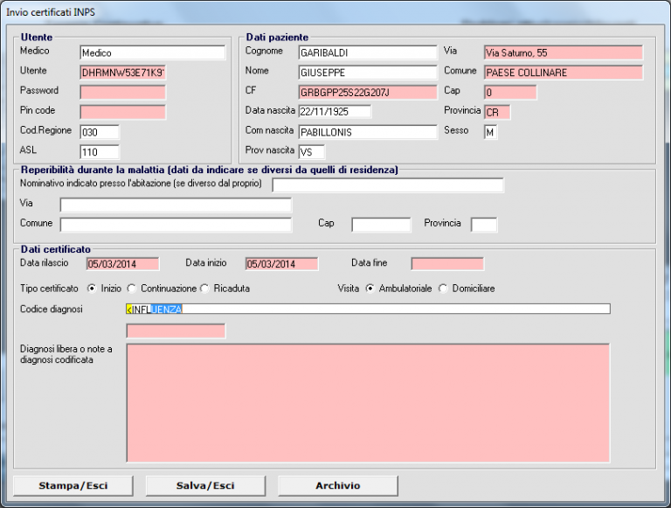Screen dimensions: 671x508
Task: Click the Codice diagnosi field with INFLUENZA
Action: tap(368, 309)
